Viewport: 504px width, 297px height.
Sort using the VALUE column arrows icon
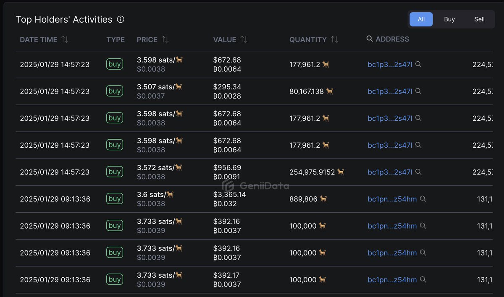coord(244,39)
